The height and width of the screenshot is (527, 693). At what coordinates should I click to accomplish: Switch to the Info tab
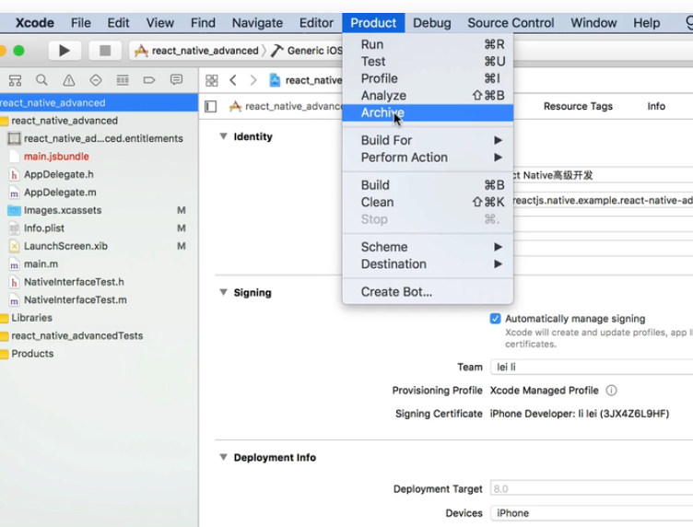[x=656, y=107]
